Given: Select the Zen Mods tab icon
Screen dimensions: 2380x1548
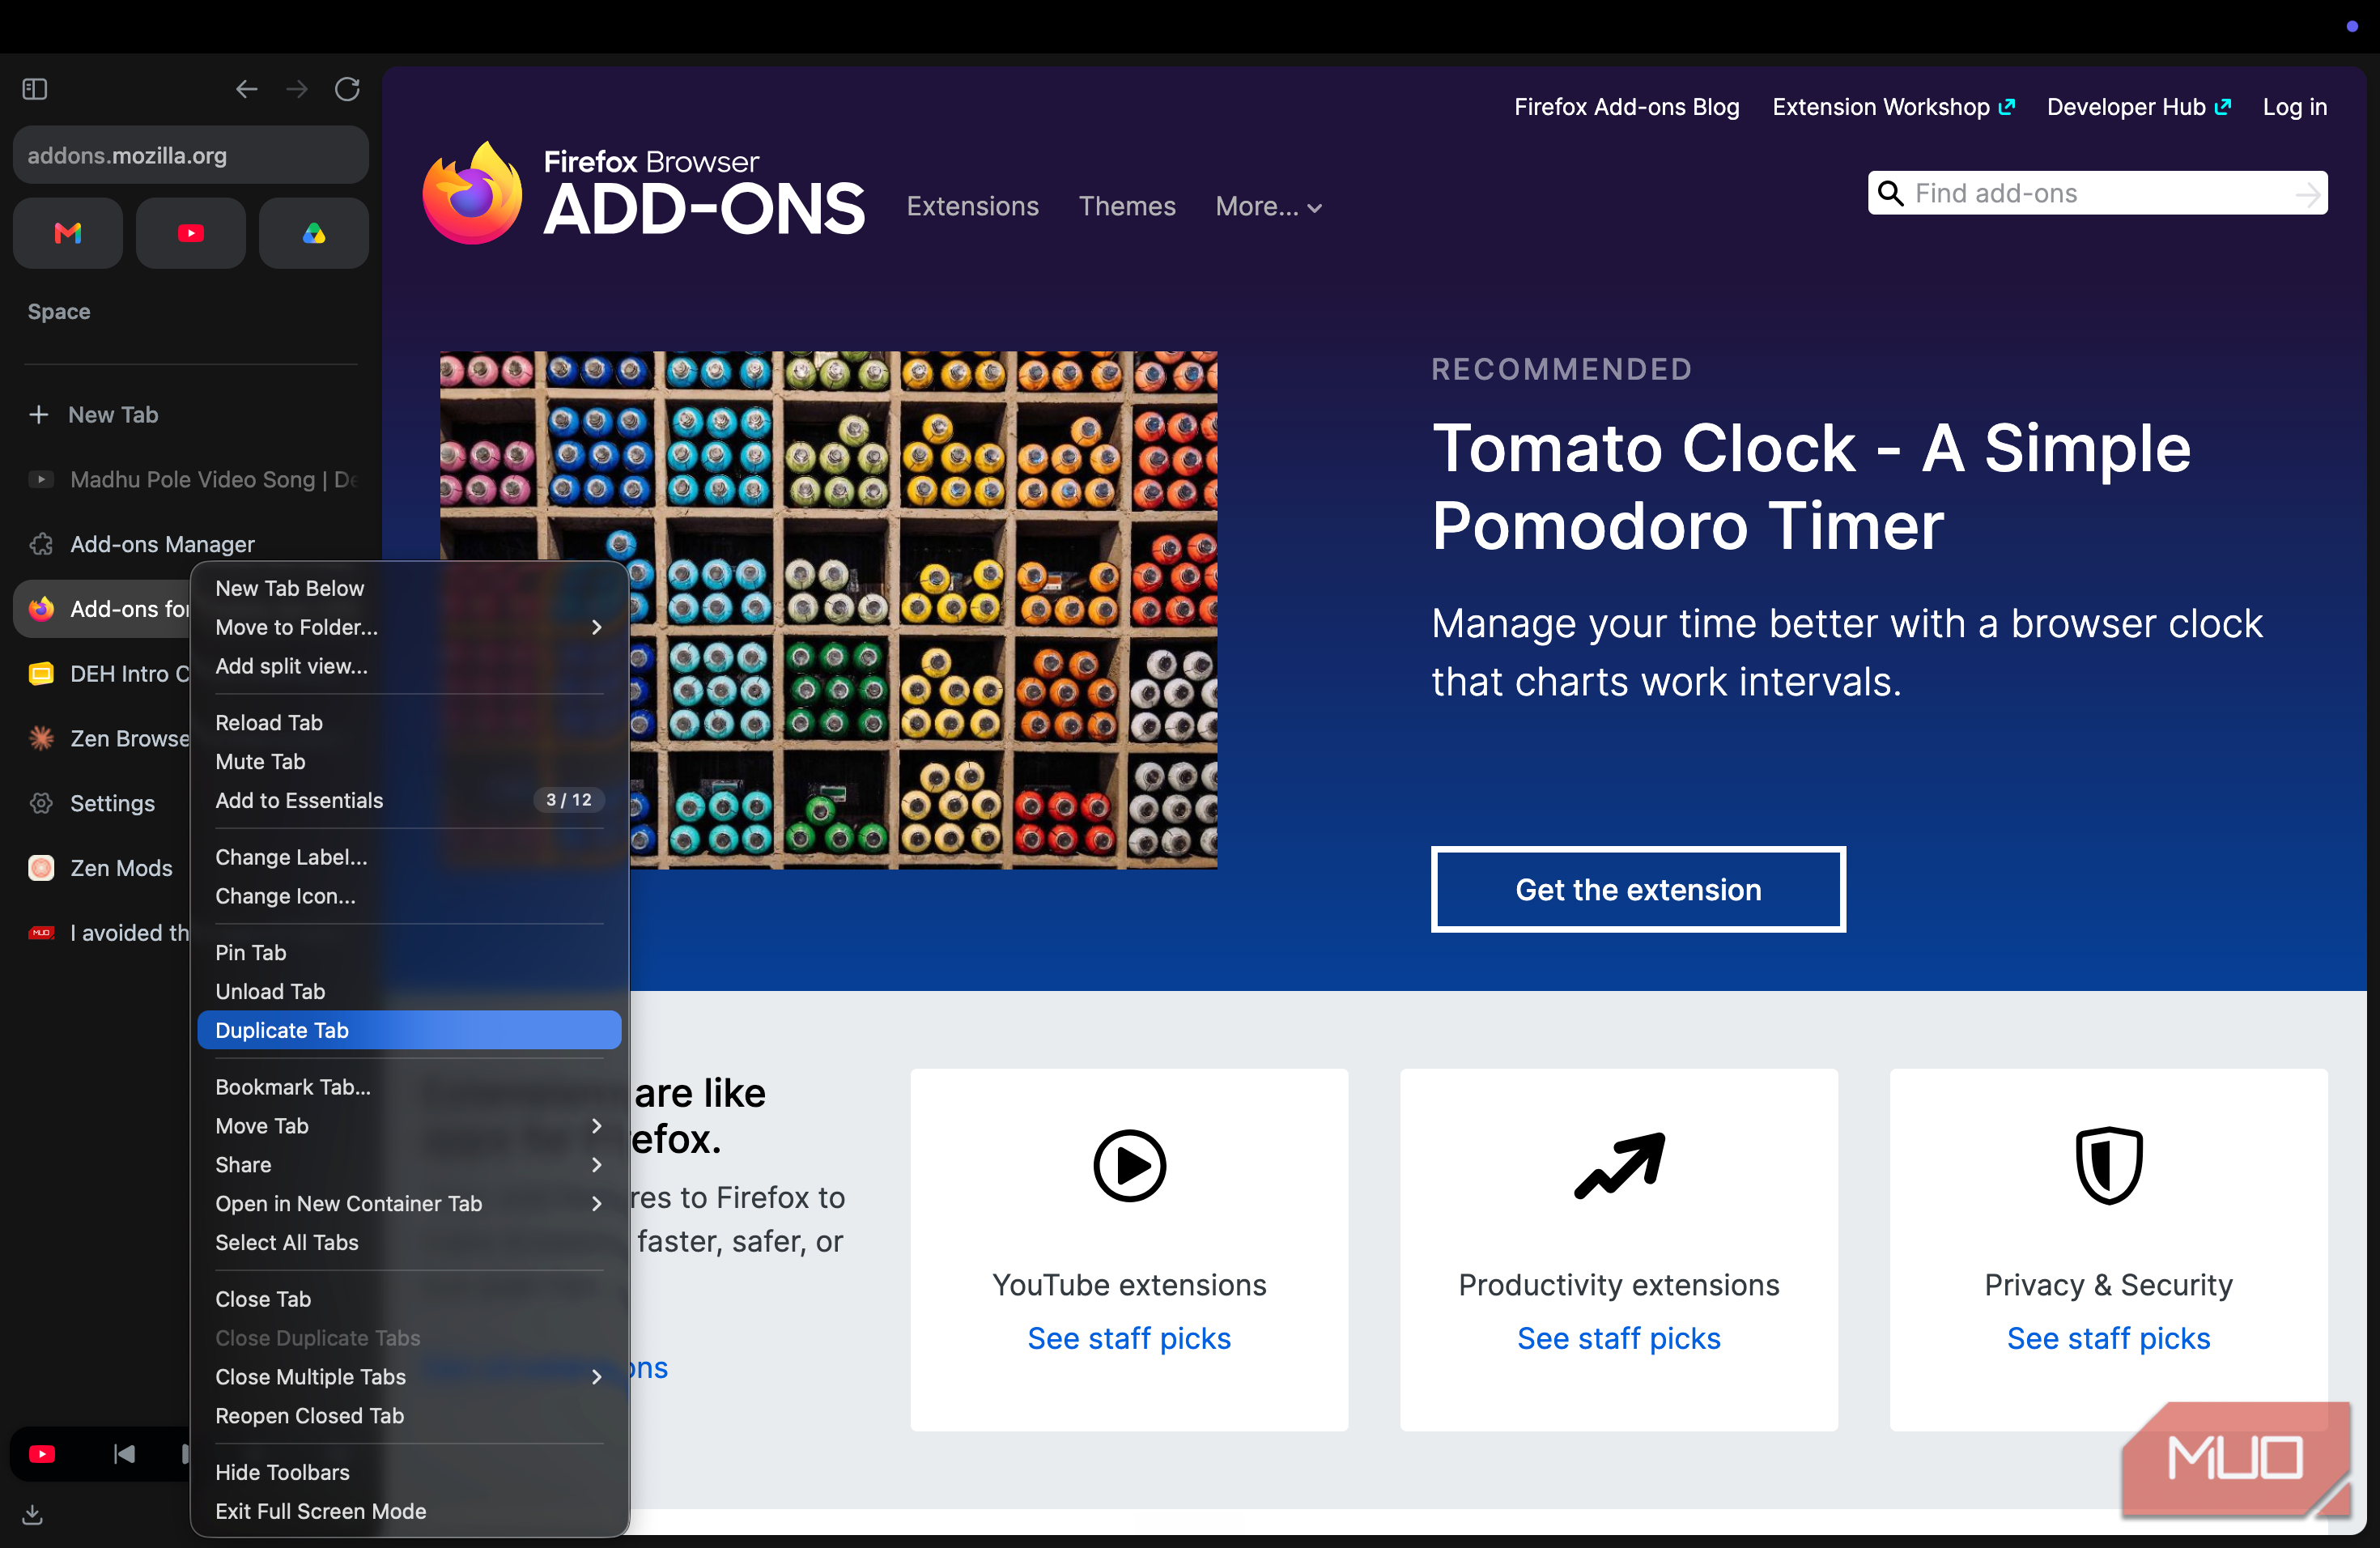Looking at the screenshot, I should click(41, 868).
